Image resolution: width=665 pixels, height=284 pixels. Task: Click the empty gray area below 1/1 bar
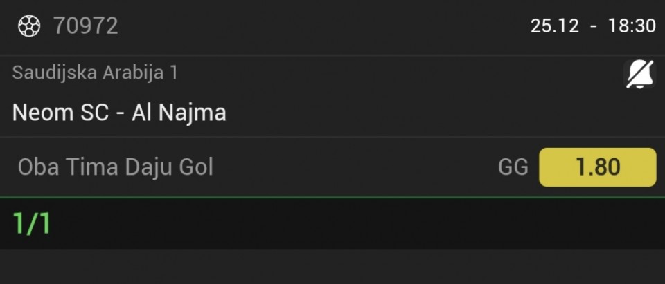tap(332, 267)
